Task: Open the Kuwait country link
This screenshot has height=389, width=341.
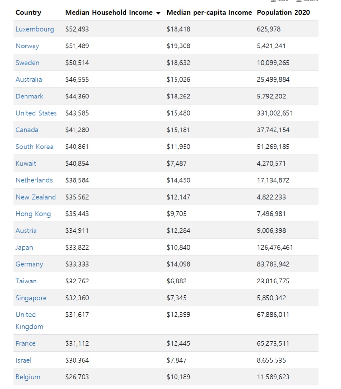Action: 26,163
